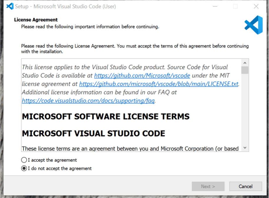The height and width of the screenshot is (198, 269).
Task: Open the LICENSE.txt GitHub link
Action: tap(159, 84)
